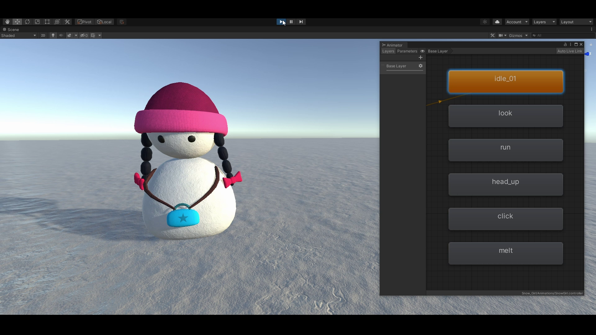Lock the Animator window

click(565, 45)
